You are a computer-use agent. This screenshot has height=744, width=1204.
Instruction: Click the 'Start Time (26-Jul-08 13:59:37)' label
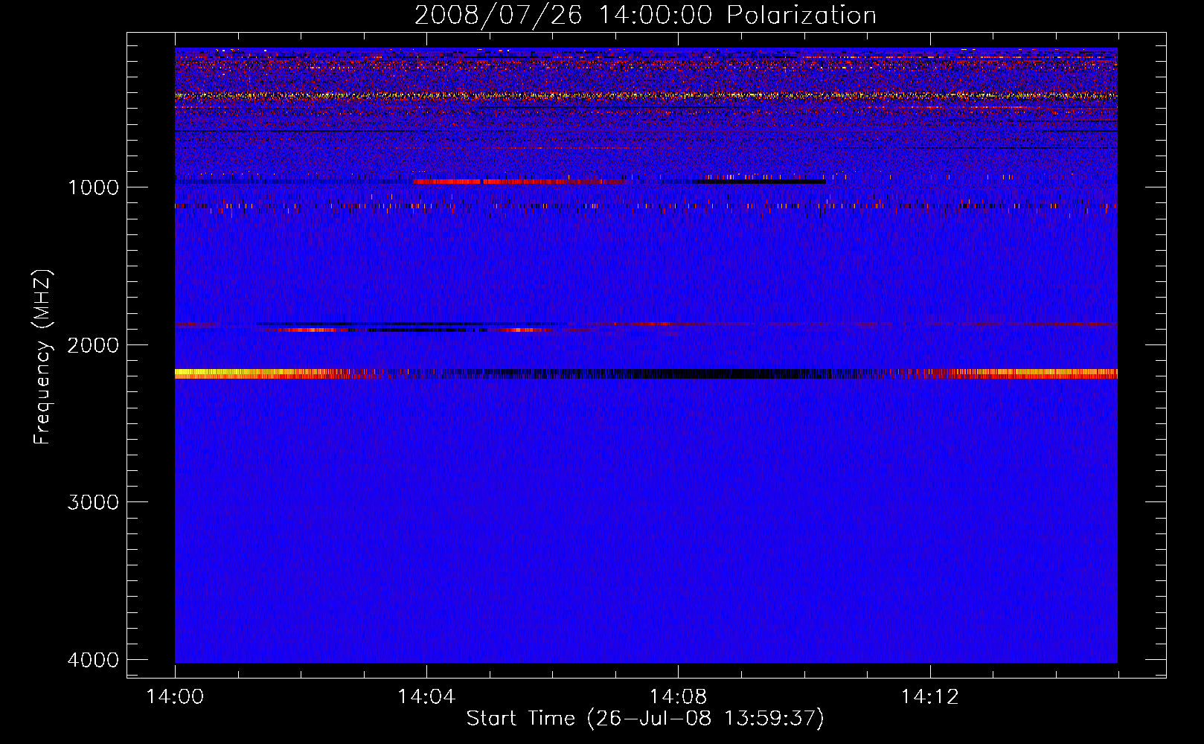pyautogui.click(x=645, y=719)
